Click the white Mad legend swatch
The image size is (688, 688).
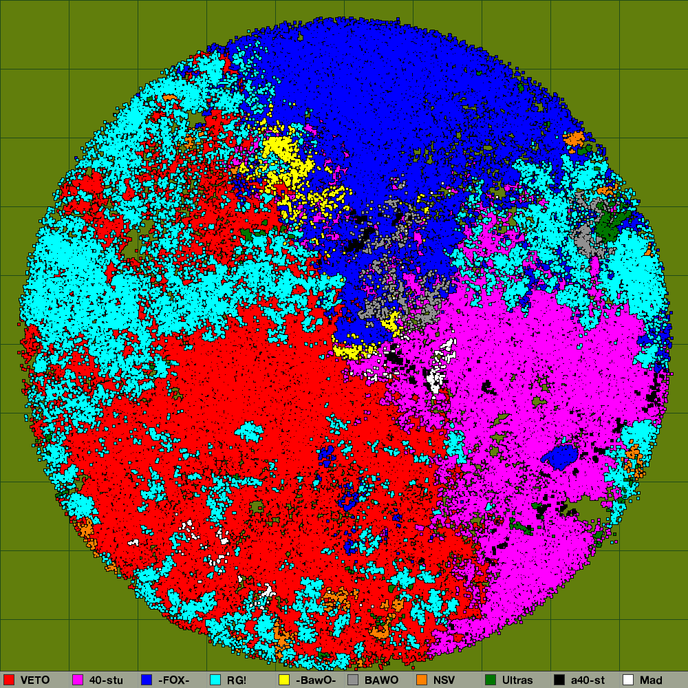click(629, 680)
